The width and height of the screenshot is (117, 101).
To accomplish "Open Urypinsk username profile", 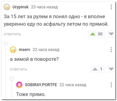I will tap(21, 7).
